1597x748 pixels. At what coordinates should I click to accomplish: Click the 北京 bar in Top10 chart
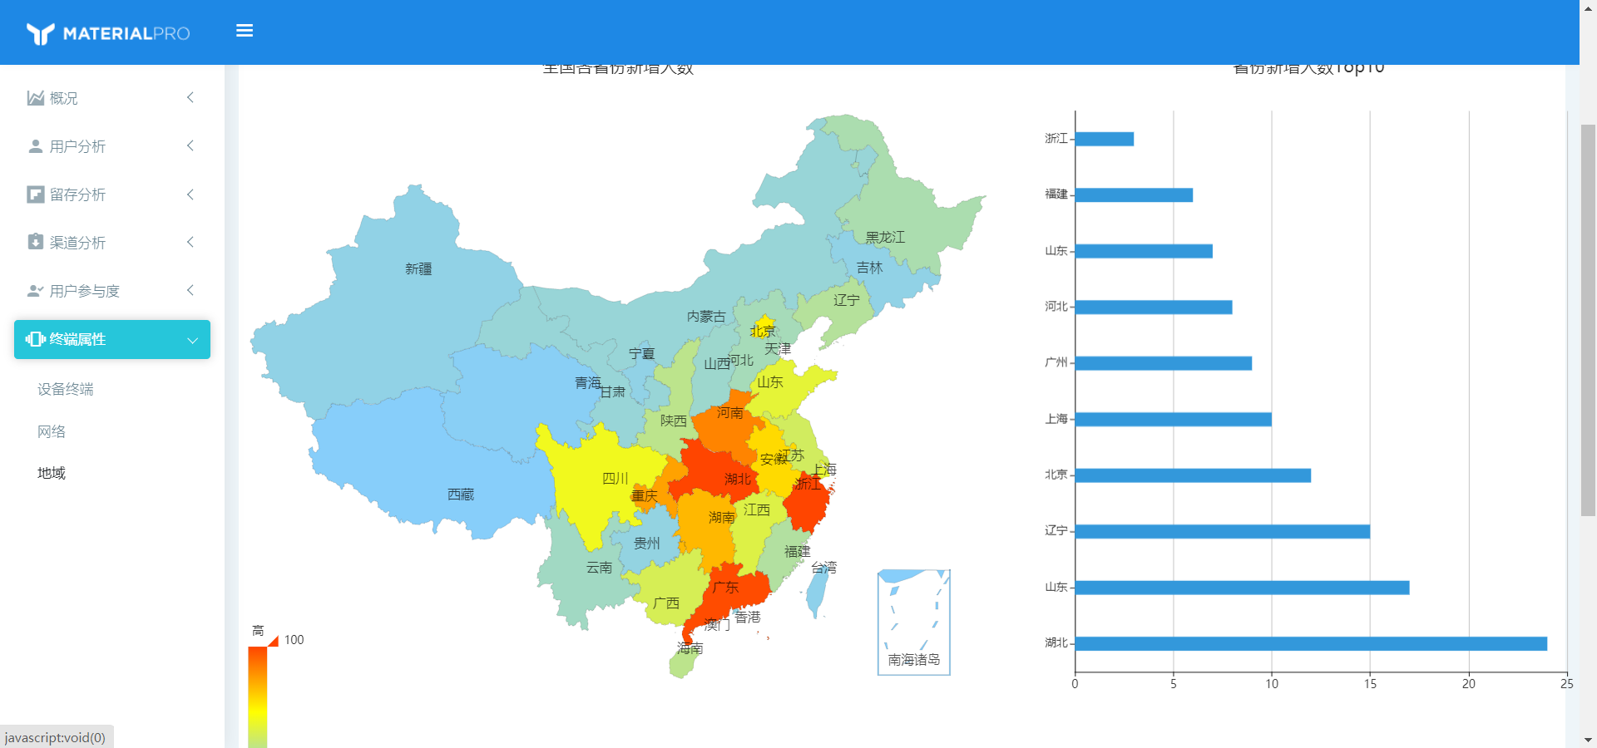pyautogui.click(x=1193, y=475)
